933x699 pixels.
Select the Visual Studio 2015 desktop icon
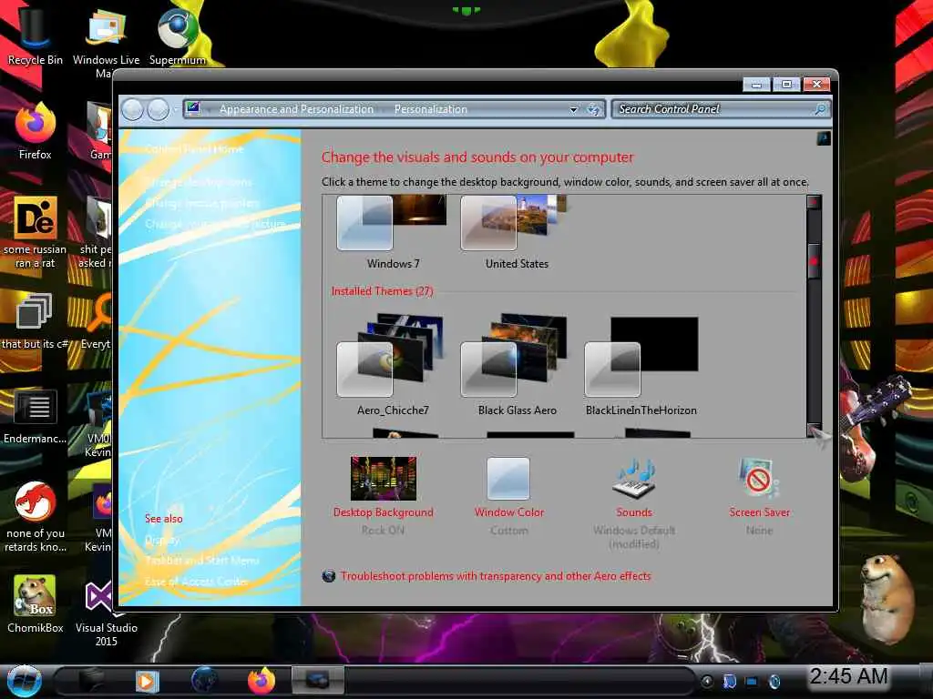pyautogui.click(x=106, y=613)
